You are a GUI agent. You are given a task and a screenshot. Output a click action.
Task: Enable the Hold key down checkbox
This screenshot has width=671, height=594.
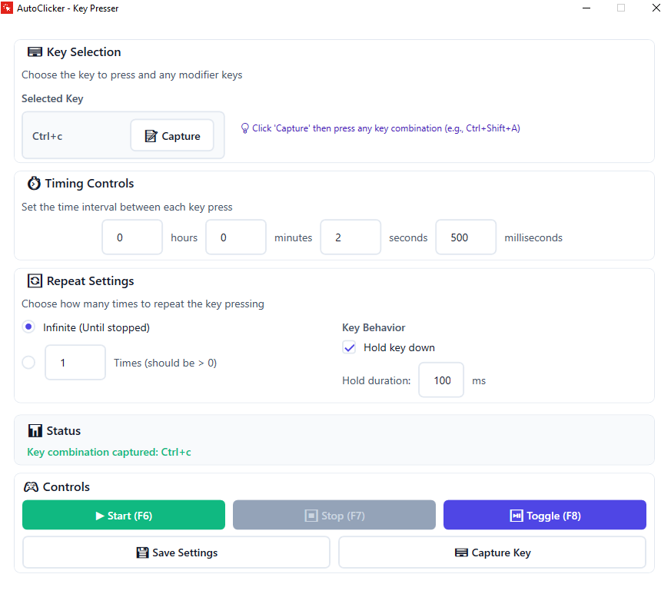(350, 347)
